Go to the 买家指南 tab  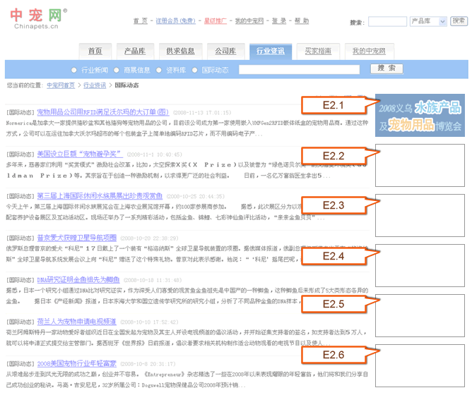318,51
